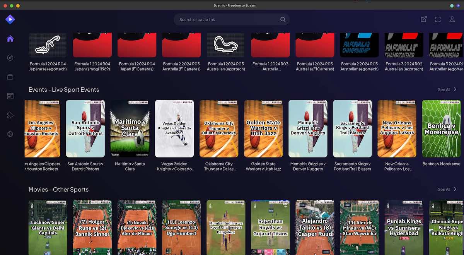464x255 pixels.
Task: Open the Library icon in sidebar
Action: 10,77
